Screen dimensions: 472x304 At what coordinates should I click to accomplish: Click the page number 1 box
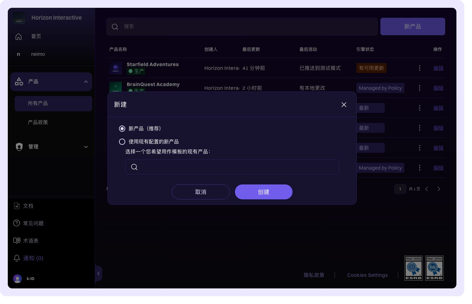[x=400, y=189]
